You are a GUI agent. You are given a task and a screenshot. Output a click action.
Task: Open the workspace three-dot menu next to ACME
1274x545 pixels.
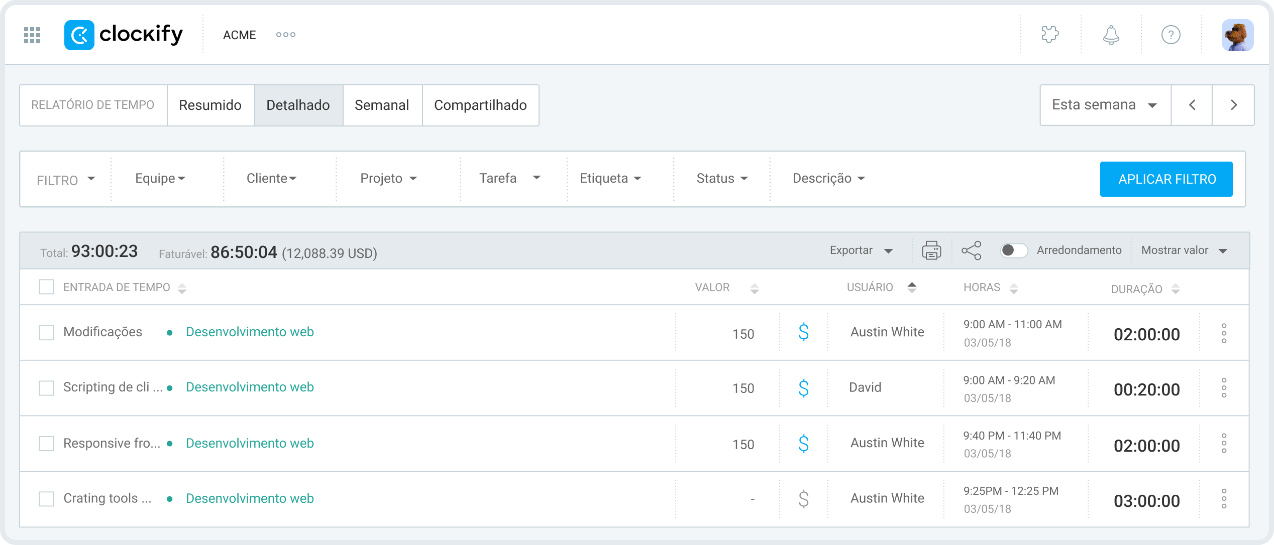coord(286,35)
